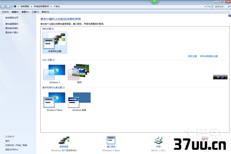Click the search magnifier icon

point(229,7)
